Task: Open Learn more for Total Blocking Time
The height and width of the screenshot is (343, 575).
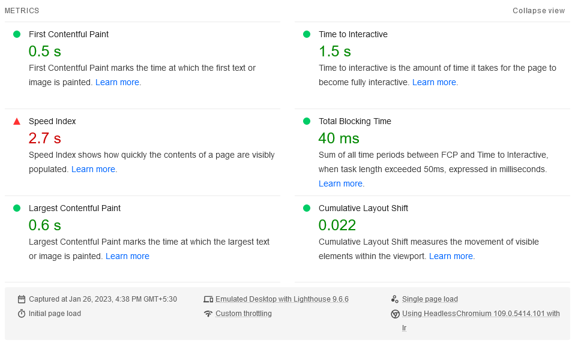Action: [x=340, y=183]
